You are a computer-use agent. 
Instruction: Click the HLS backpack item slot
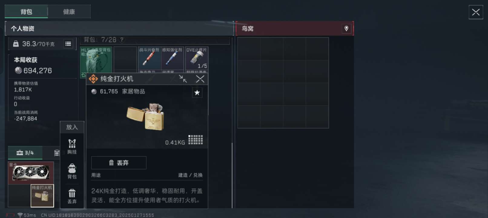coord(96,61)
